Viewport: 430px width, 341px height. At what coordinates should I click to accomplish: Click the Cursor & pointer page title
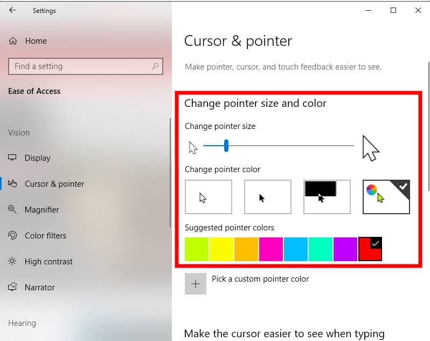click(x=238, y=42)
